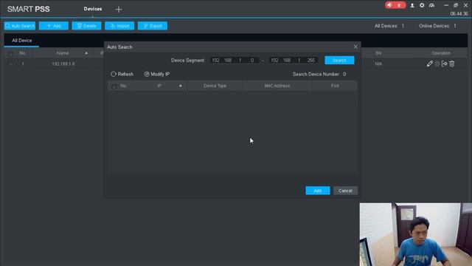Click the start segment IP field
The image size is (472, 266).
click(235, 61)
